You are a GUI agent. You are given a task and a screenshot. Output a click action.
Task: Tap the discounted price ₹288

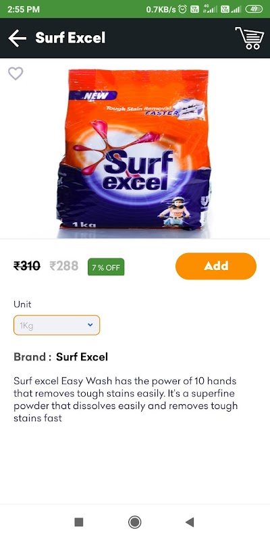point(63,266)
